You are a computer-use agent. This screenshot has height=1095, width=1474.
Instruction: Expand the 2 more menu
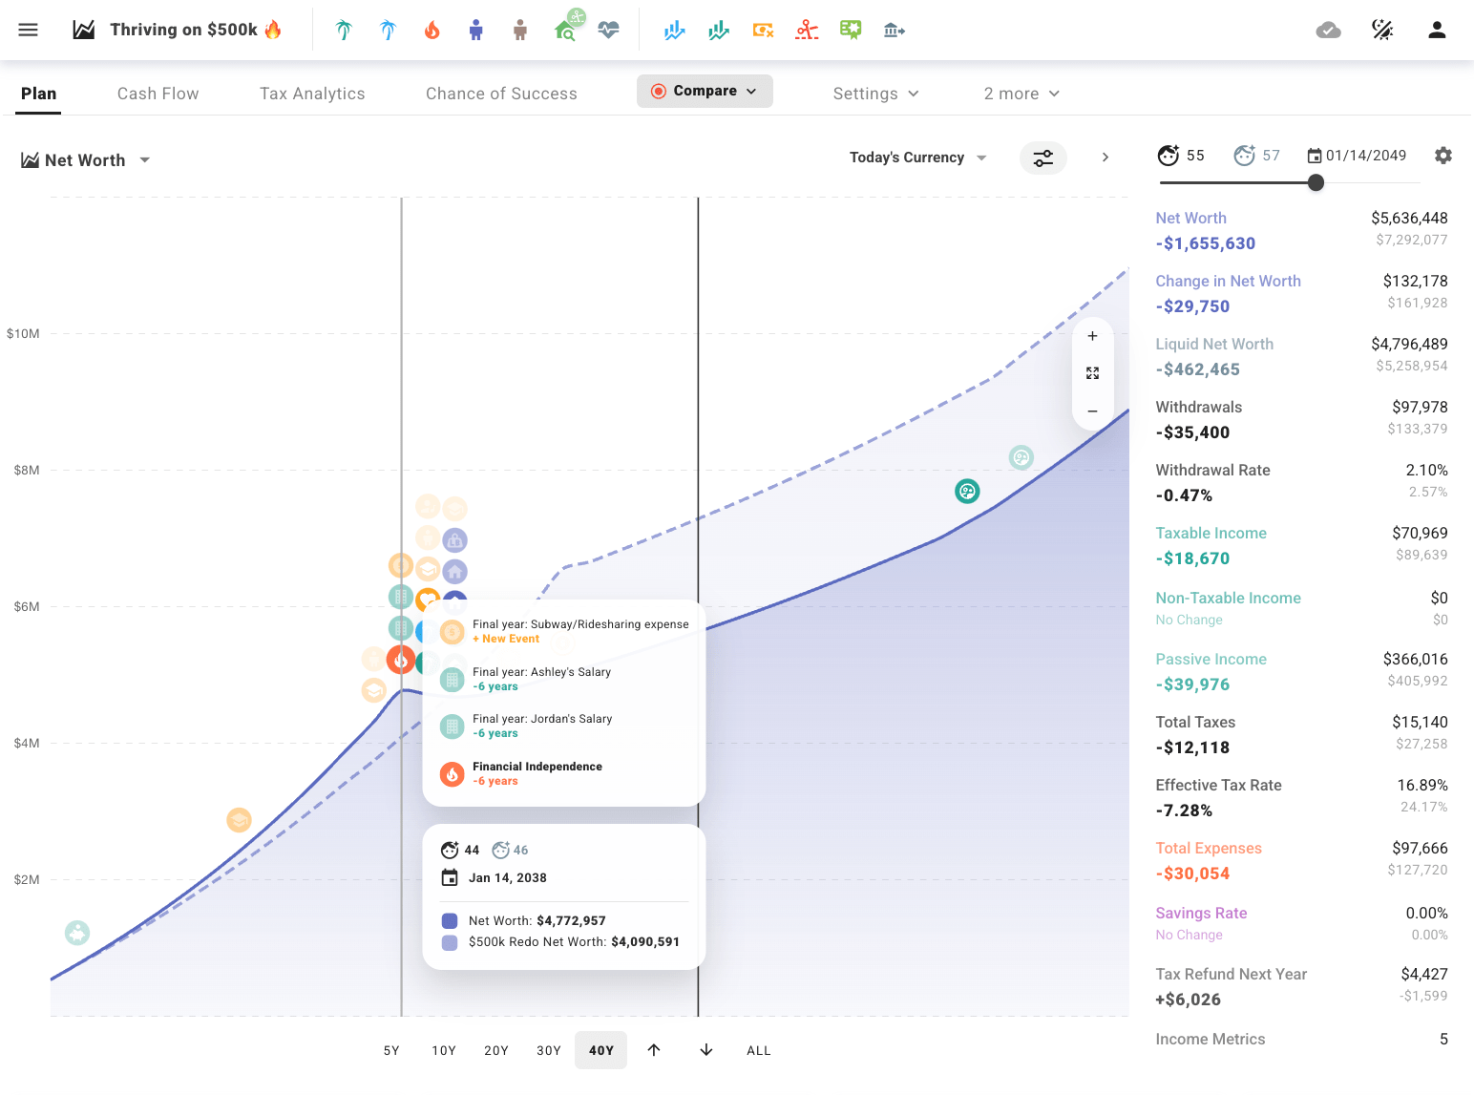pyautogui.click(x=1021, y=94)
